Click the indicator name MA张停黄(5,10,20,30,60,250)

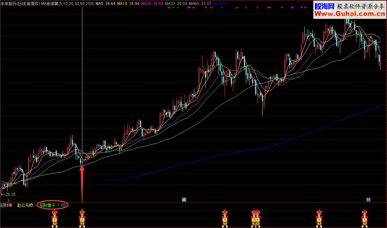[x=67, y=4]
